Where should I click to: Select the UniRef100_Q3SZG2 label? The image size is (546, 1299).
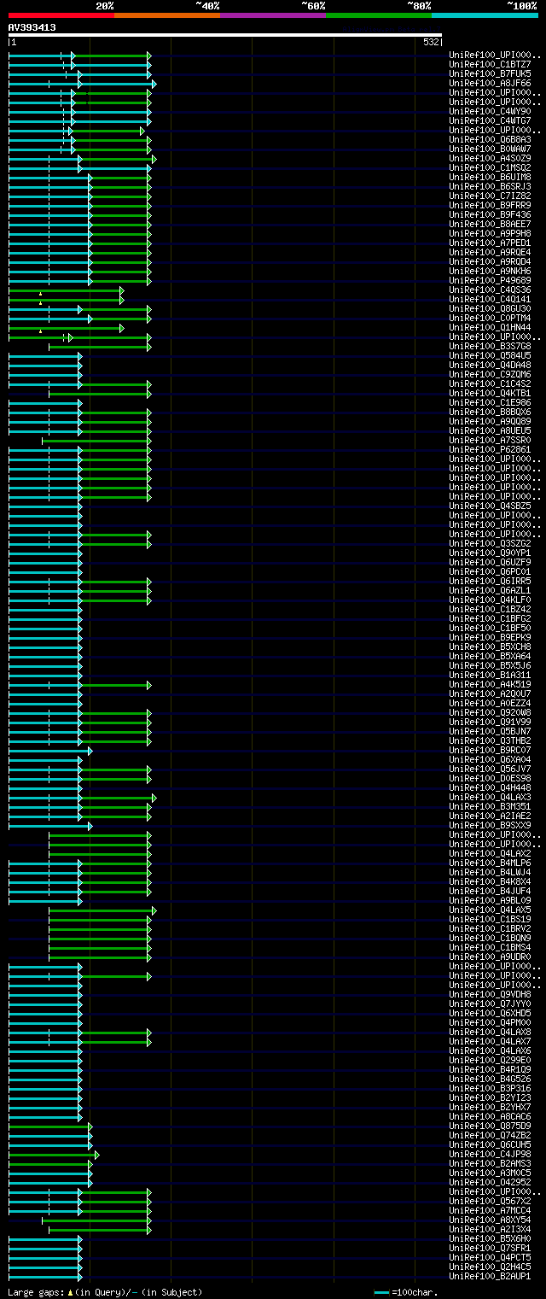pyautogui.click(x=491, y=543)
